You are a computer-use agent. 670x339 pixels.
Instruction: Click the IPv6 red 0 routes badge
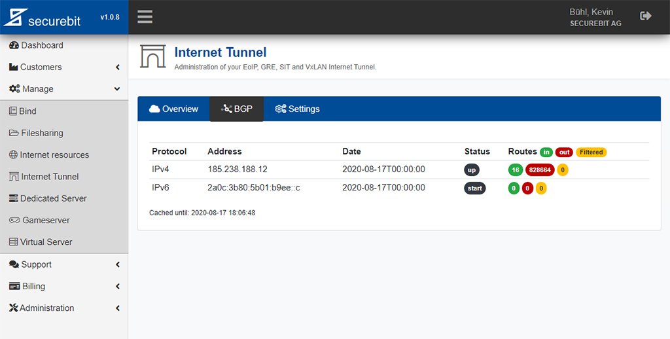point(528,188)
